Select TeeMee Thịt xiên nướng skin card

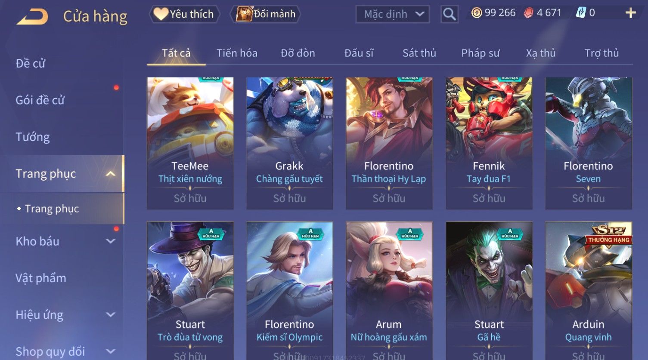pos(190,143)
